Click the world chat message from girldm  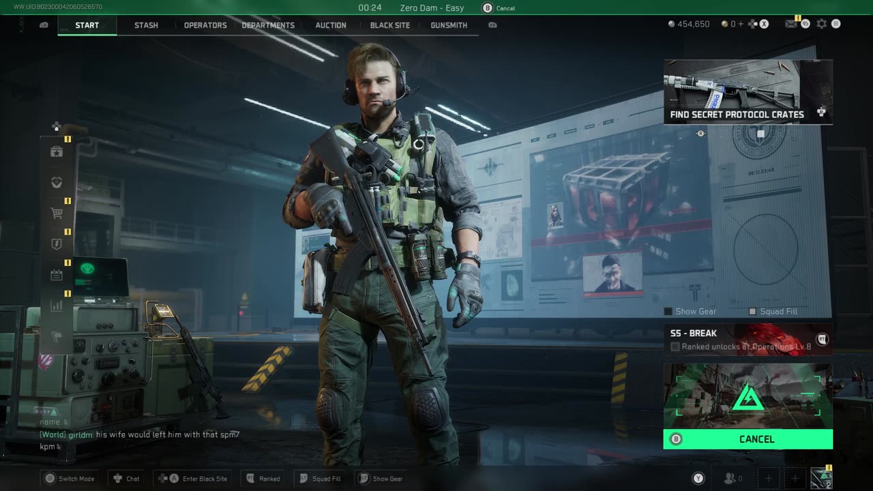(x=140, y=440)
